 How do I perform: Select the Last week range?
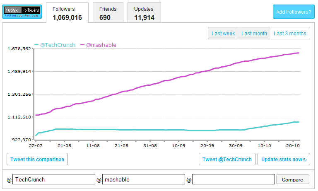pos(223,33)
